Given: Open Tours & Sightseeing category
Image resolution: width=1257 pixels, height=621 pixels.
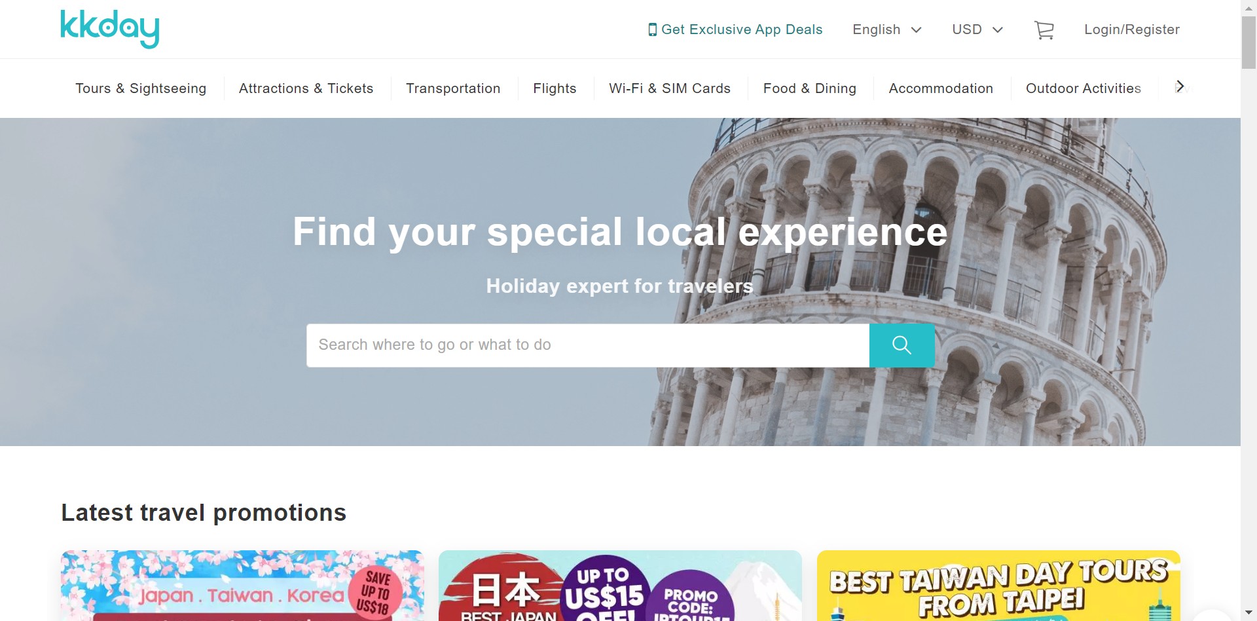Looking at the screenshot, I should click(141, 88).
